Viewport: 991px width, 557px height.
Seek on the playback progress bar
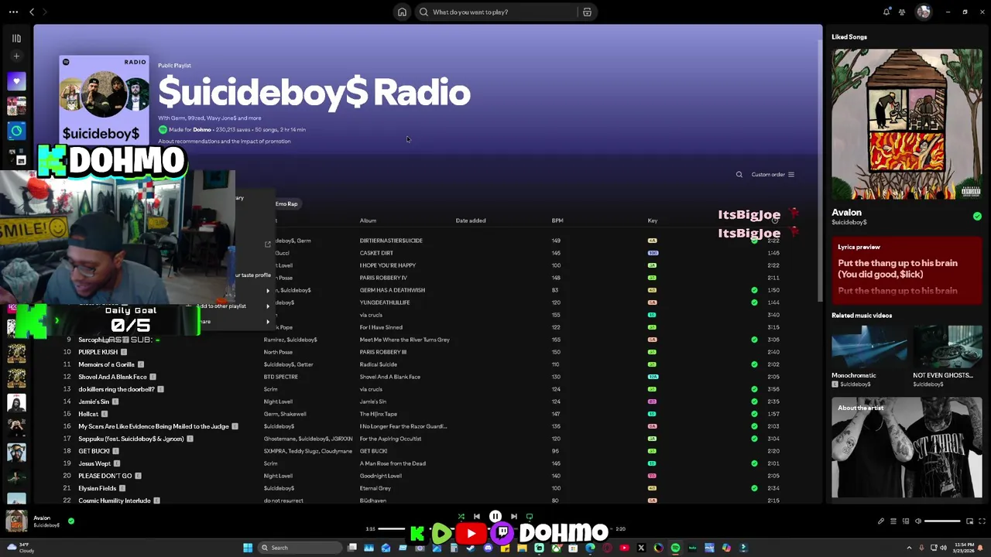click(495, 529)
